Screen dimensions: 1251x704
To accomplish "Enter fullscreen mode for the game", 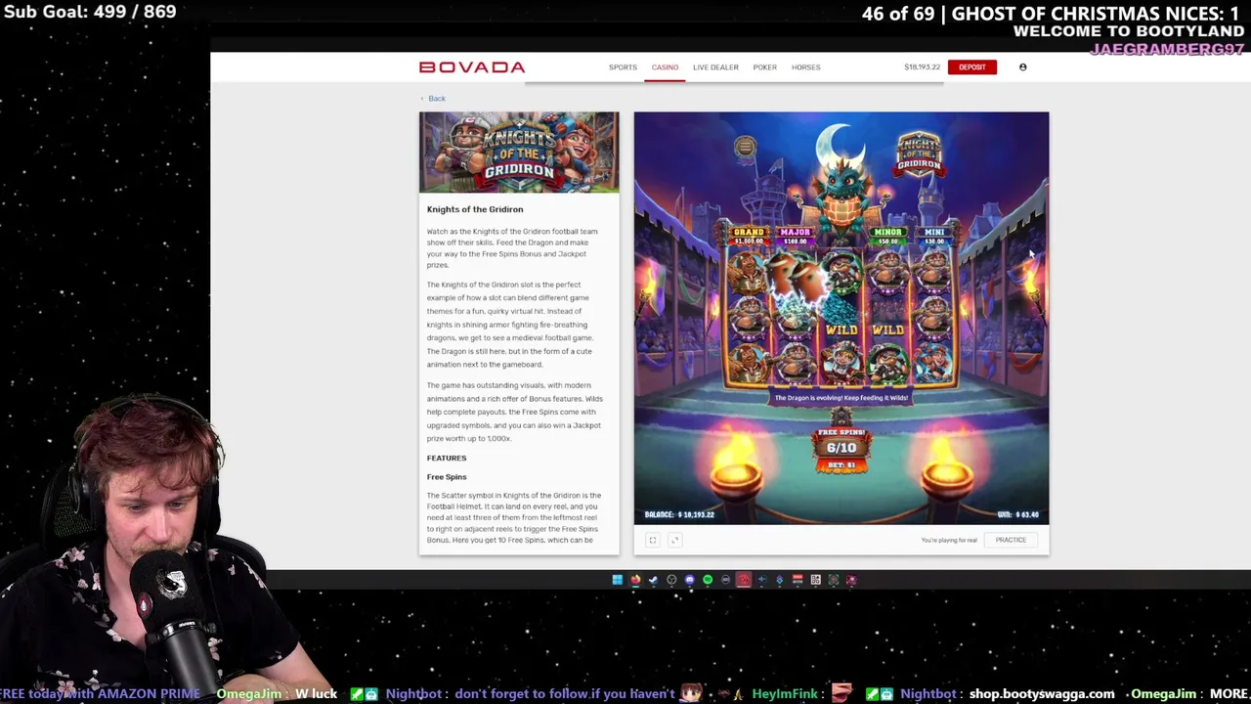I will pyautogui.click(x=653, y=540).
